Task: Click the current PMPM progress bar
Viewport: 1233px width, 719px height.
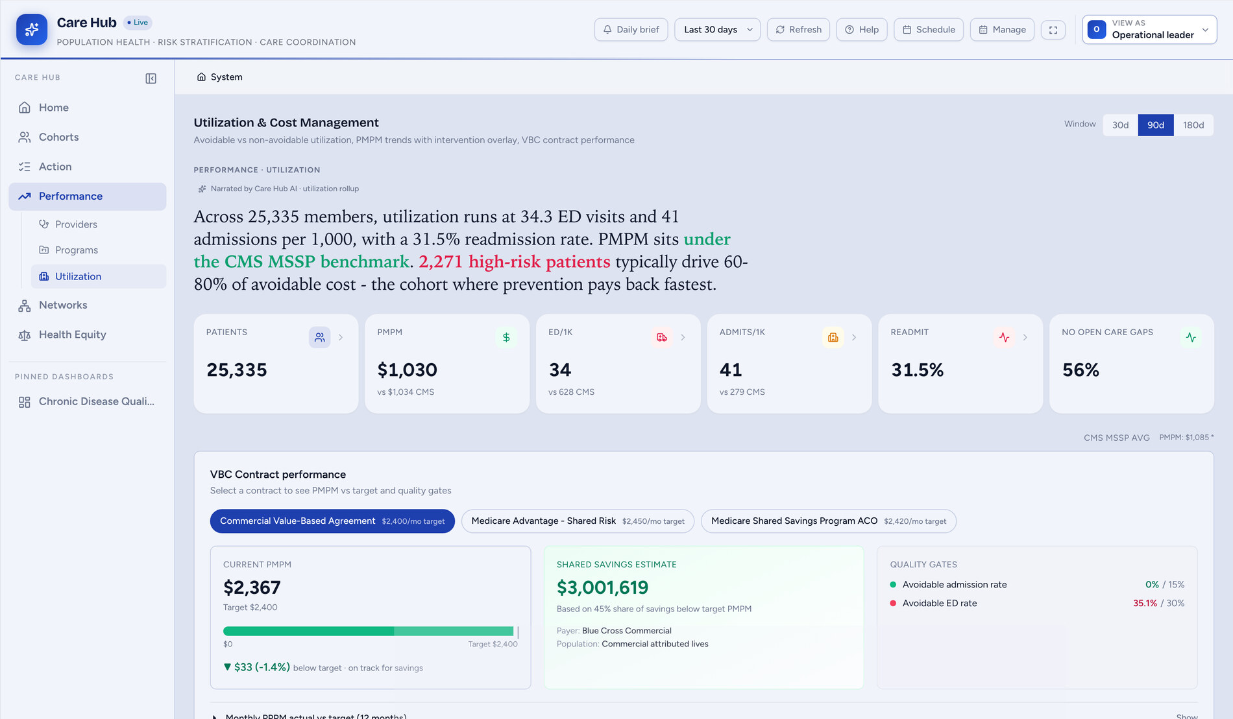Action: (x=370, y=631)
